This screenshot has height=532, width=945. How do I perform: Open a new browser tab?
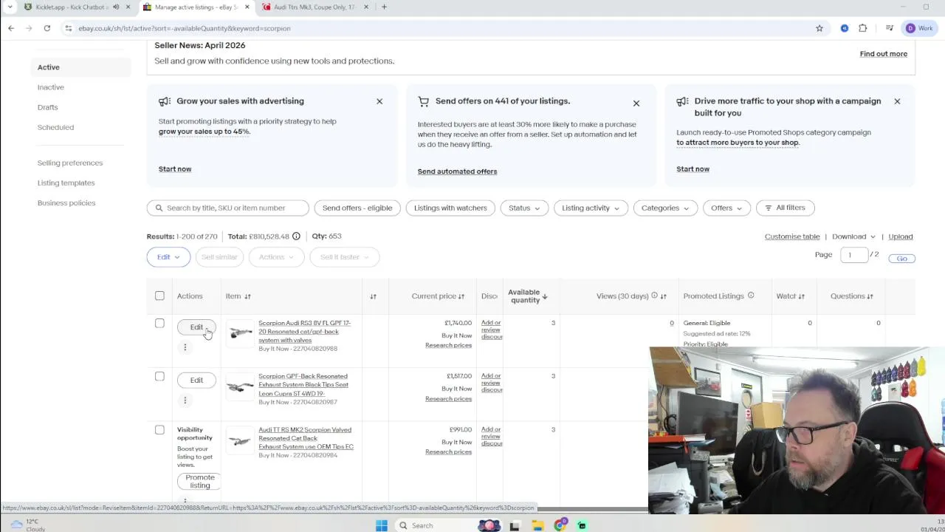[x=384, y=7]
